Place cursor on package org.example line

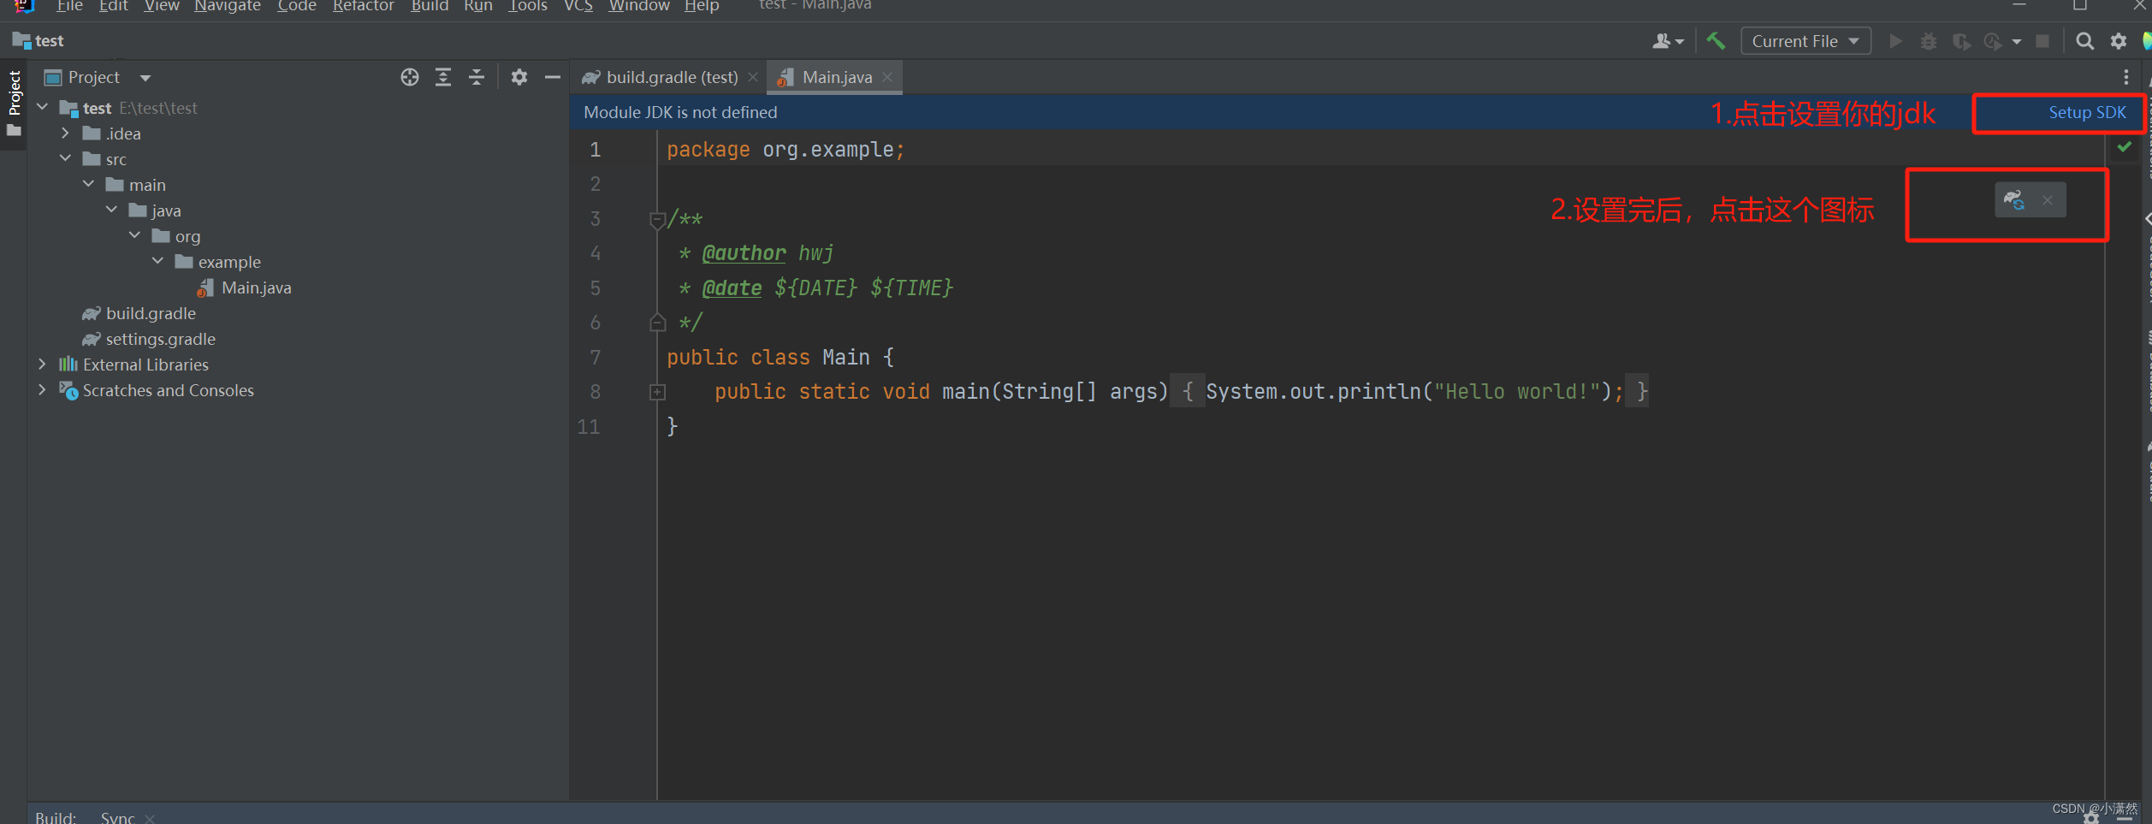point(786,150)
